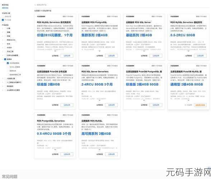Viewport: 211px width, 179px height.
Task: Check the 数据仓库 checkbox
Action: pos(8,71)
